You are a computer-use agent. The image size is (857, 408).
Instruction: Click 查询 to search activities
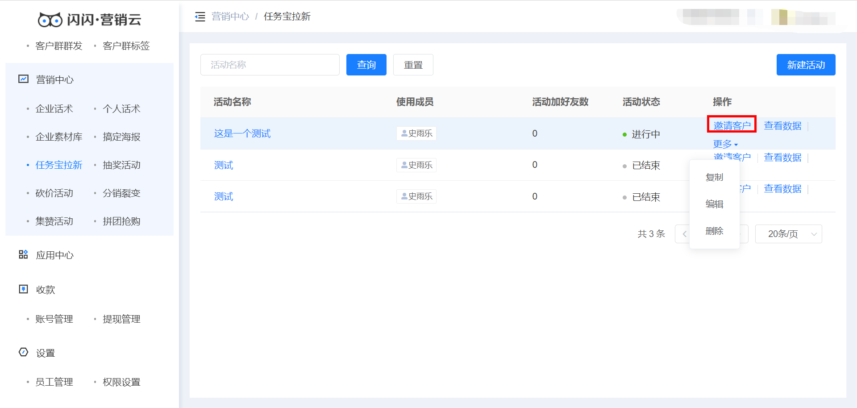click(366, 65)
